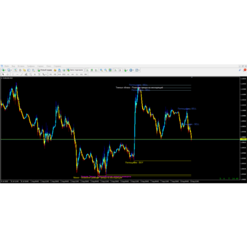Open the Navigator panel icon

click(x=24, y=70)
